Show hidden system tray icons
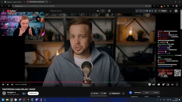The image size is (182, 102). [x=158, y=100]
